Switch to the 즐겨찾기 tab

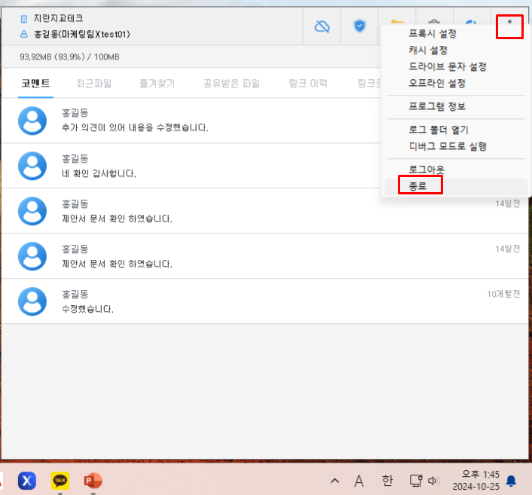(x=157, y=83)
